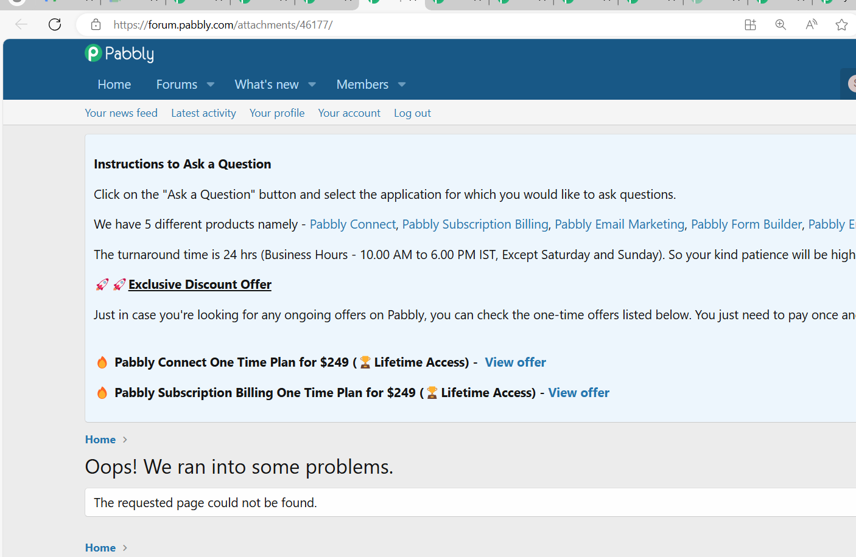Focus the address bar URL field

[223, 25]
